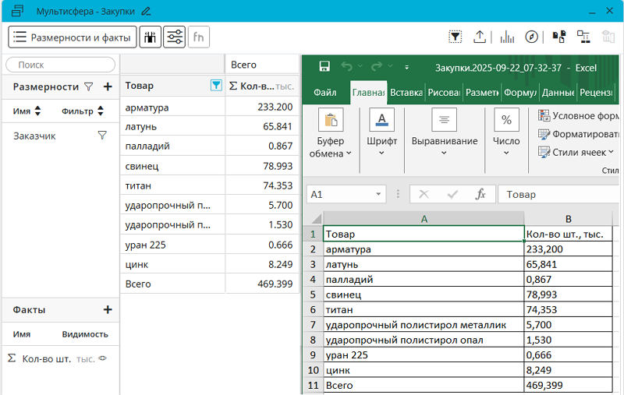Viewport: 624px width, 395px height.
Task: Click the Размерности и факты button
Action: point(73,37)
